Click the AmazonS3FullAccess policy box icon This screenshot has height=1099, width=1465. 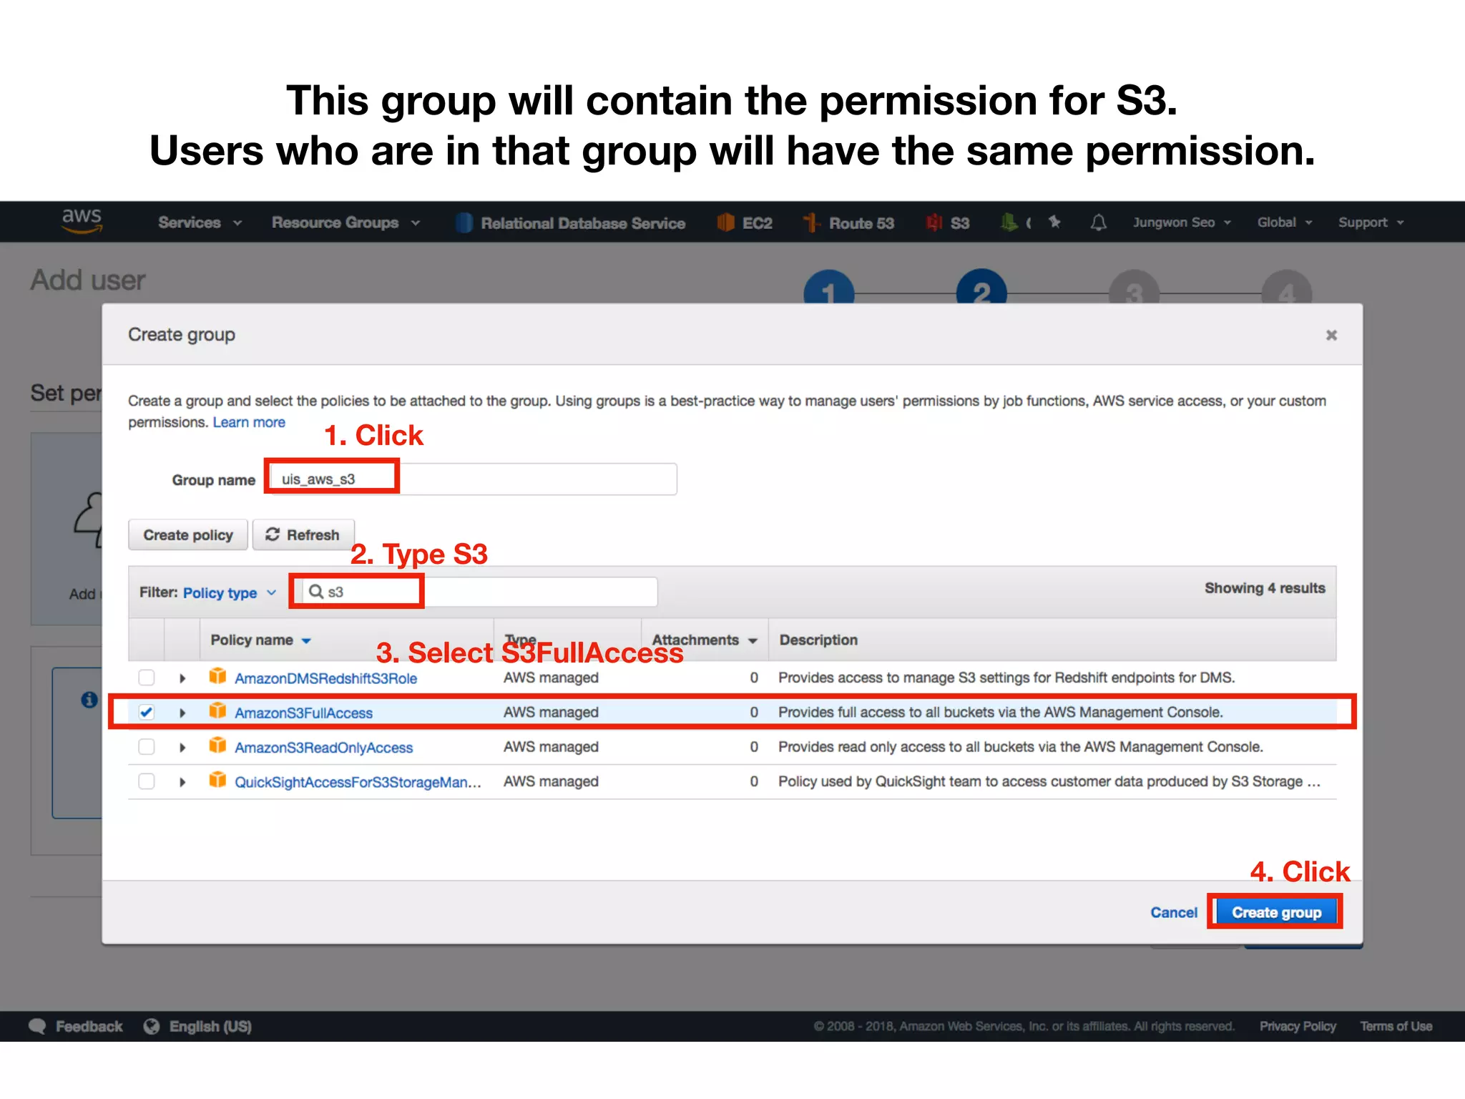[217, 710]
